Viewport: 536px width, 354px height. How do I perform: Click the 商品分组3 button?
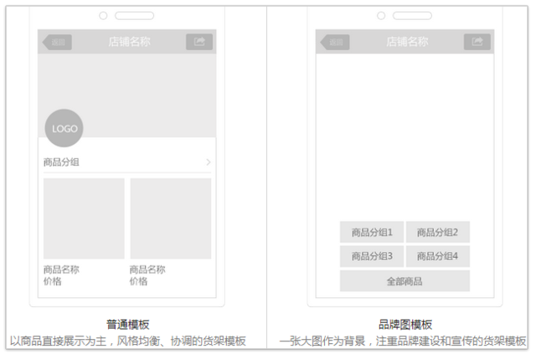(372, 256)
